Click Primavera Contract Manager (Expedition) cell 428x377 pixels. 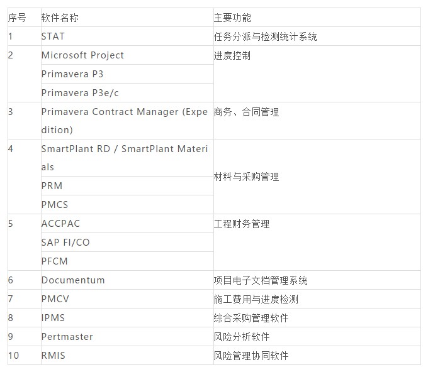(127, 121)
